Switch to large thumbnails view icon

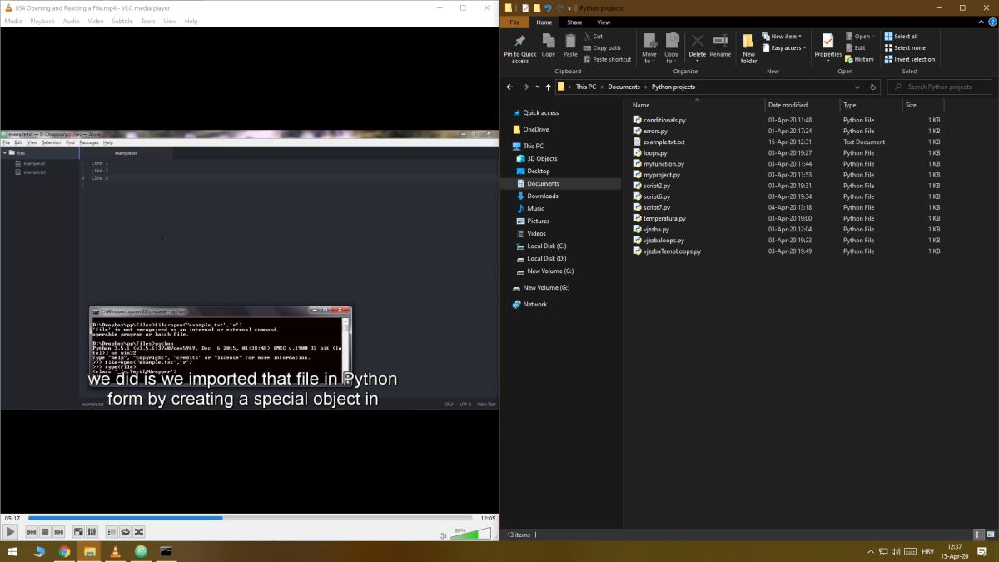(990, 535)
